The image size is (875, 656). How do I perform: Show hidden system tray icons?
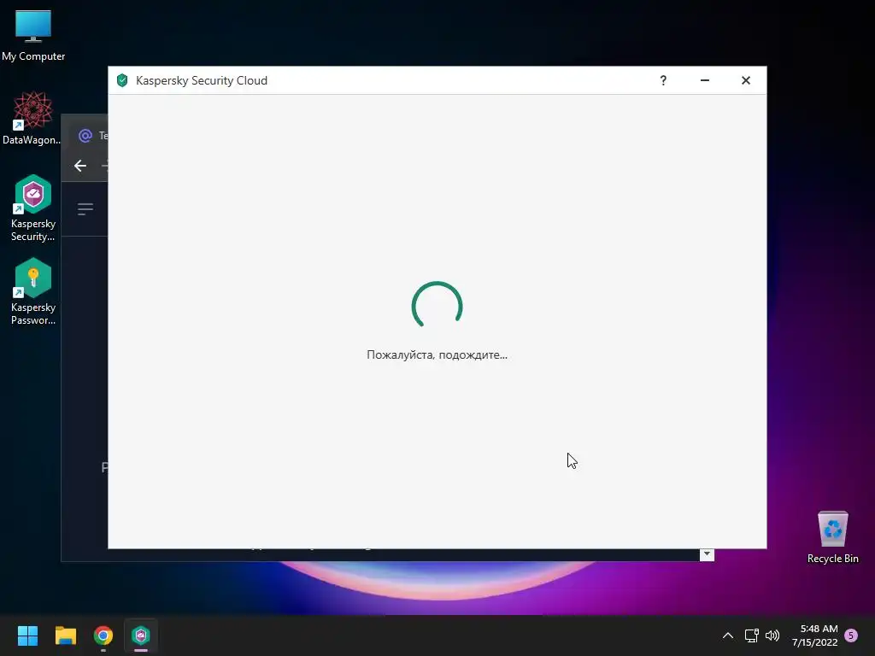[728, 635]
